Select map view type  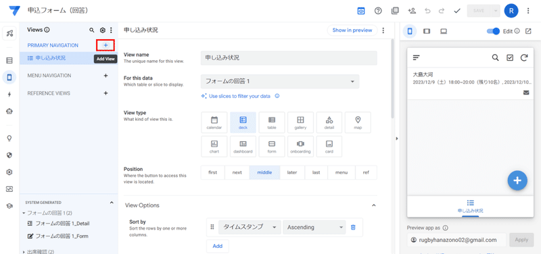click(x=358, y=123)
